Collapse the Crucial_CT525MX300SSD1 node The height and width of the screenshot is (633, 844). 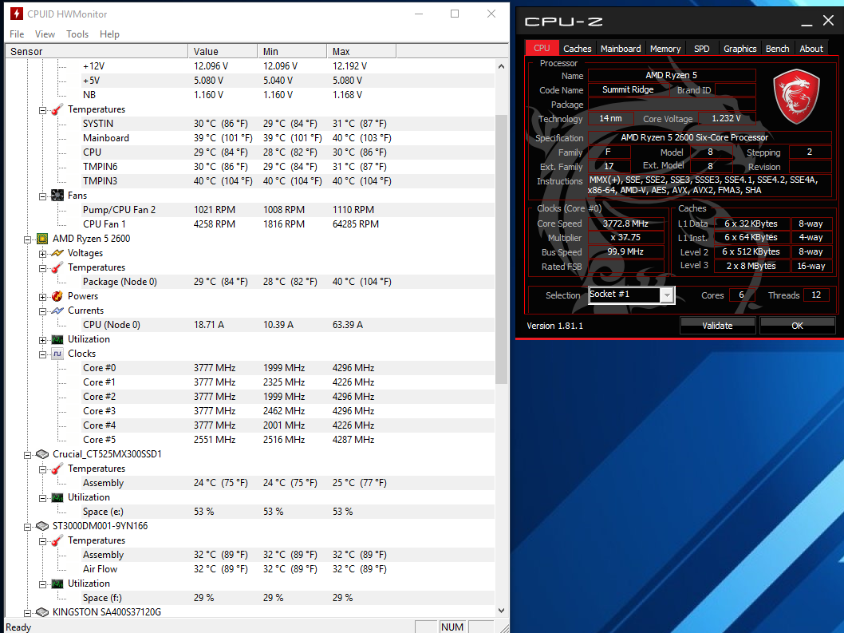pyautogui.click(x=27, y=455)
